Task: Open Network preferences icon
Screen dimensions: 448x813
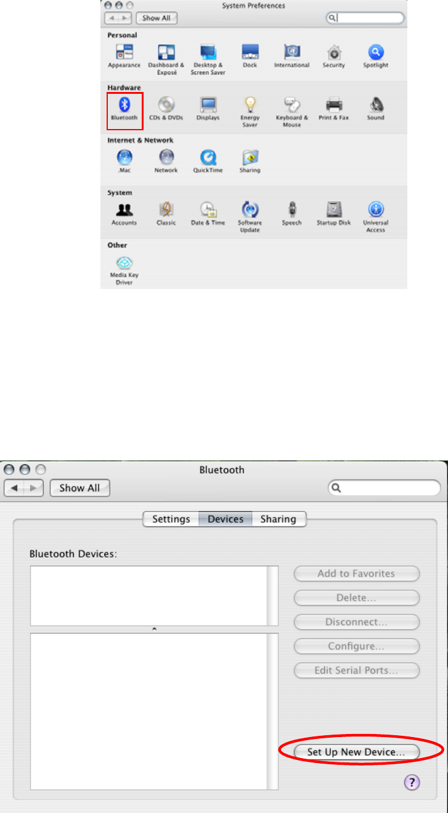Action: [166, 161]
